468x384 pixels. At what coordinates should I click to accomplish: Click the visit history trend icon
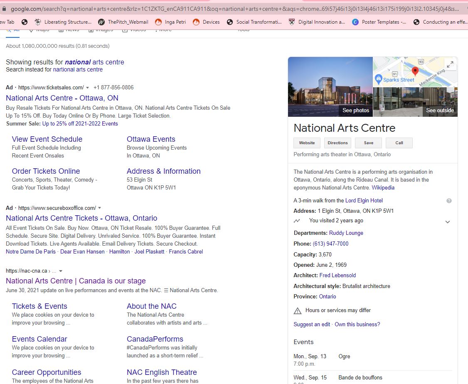[x=297, y=221]
